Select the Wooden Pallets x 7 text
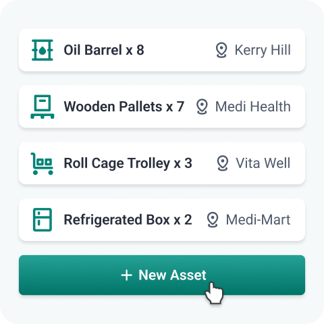 [124, 107]
